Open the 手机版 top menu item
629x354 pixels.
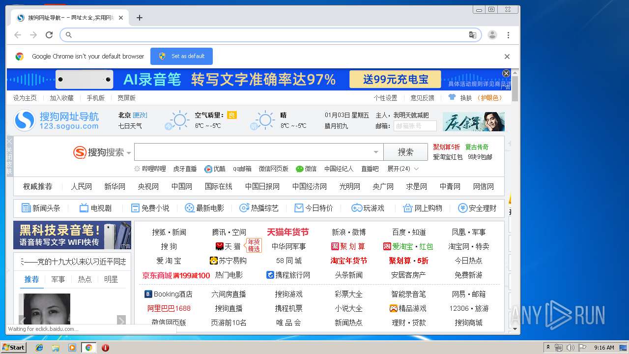pyautogui.click(x=96, y=98)
